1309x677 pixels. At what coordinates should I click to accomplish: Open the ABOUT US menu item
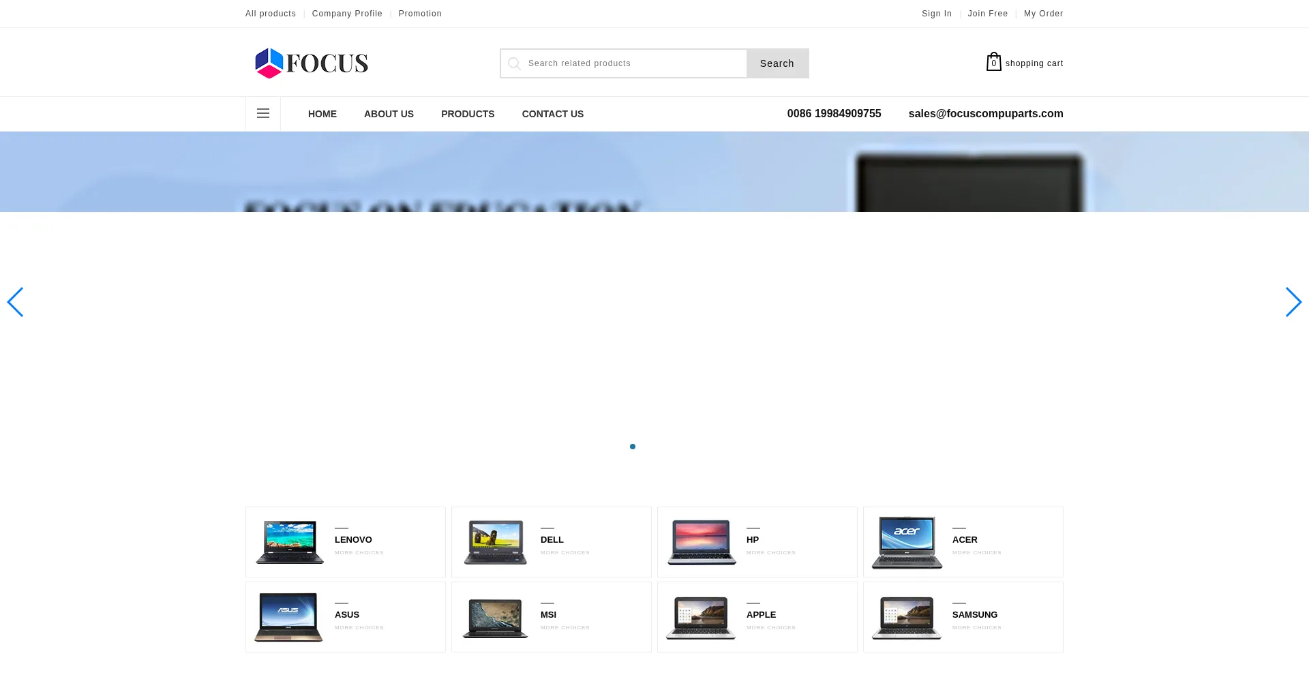tap(389, 114)
